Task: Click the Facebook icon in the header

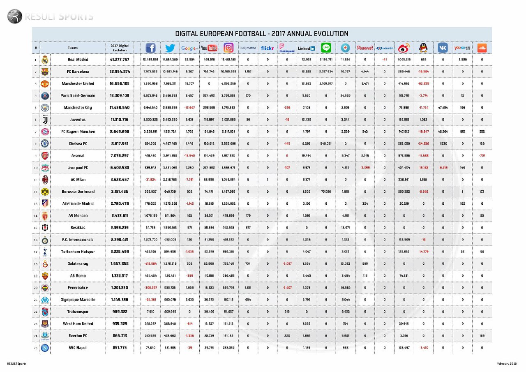Action: pyautogui.click(x=151, y=48)
